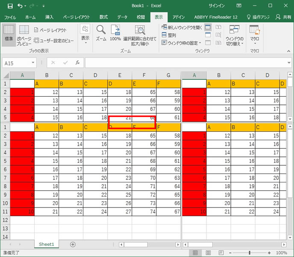Click inside the formula bar field
The width and height of the screenshot is (294, 257).
click(x=185, y=63)
